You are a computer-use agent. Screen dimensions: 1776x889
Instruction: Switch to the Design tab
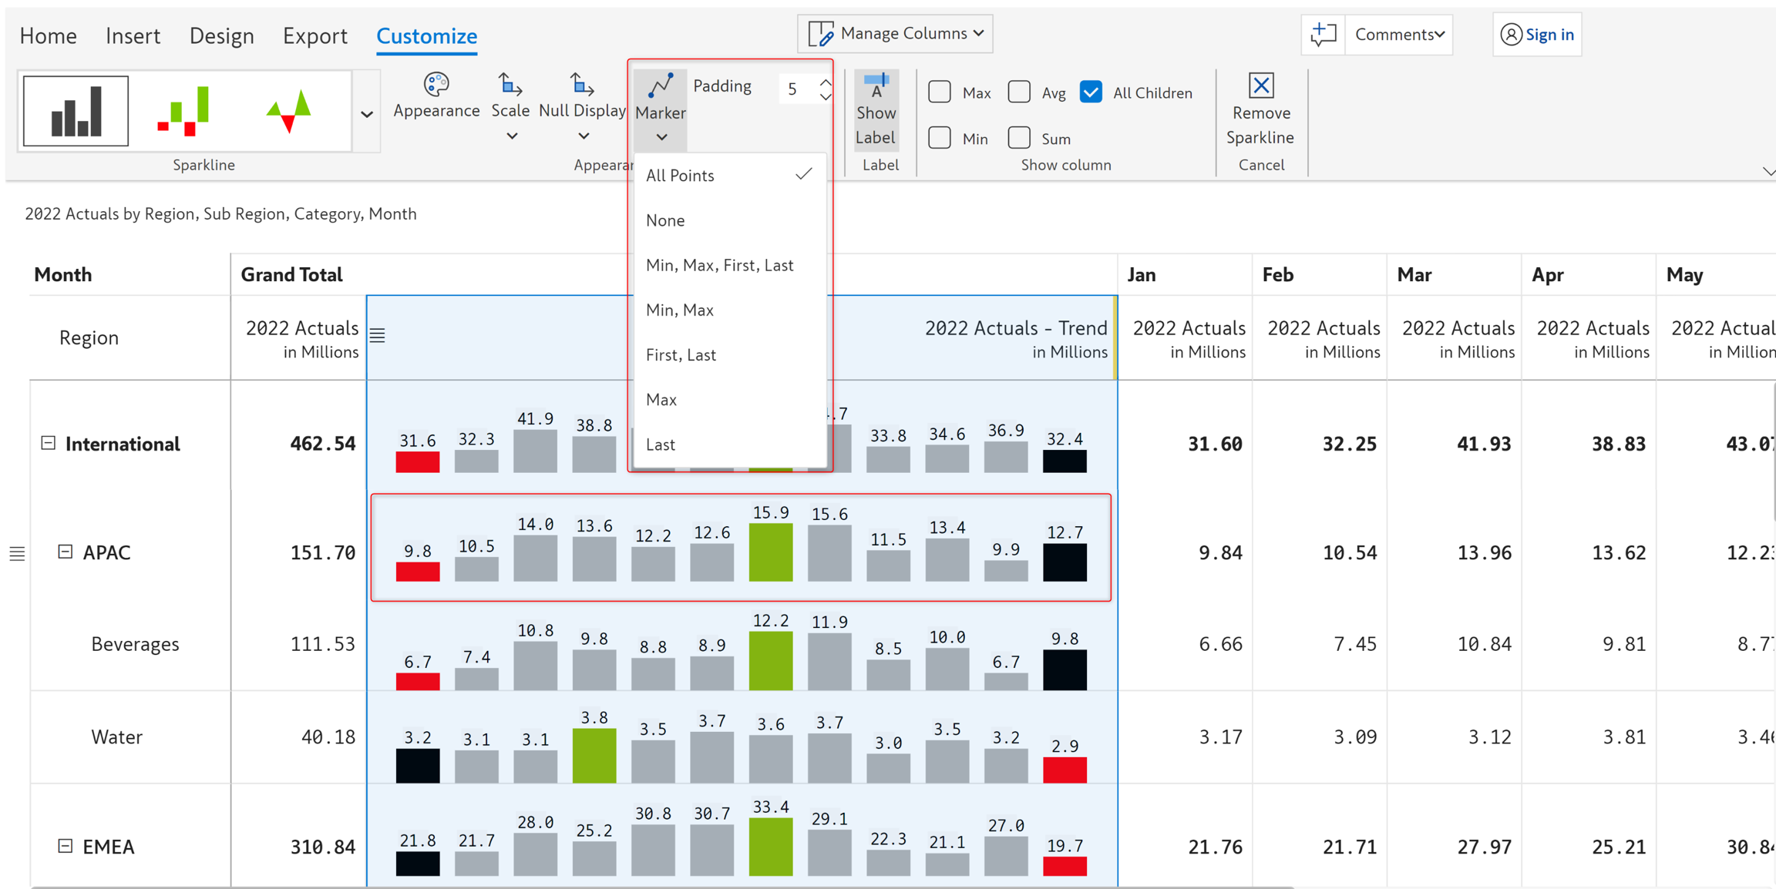[x=221, y=35]
